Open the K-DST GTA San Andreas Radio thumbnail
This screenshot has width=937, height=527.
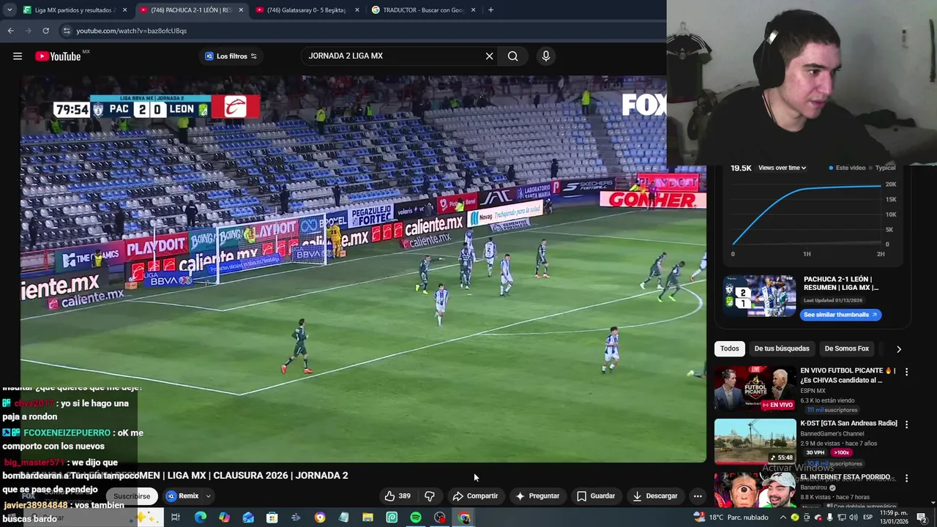click(755, 441)
